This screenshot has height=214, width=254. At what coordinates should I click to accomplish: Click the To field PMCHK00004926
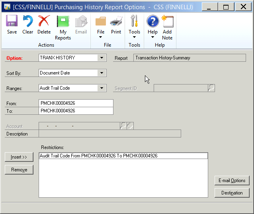click(x=76, y=111)
